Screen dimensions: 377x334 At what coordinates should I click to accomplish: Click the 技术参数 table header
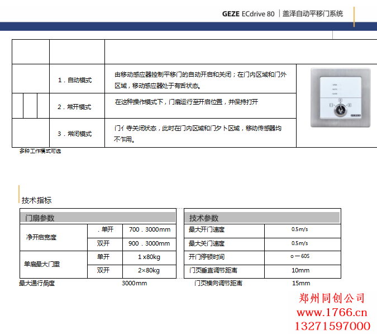[204, 218]
